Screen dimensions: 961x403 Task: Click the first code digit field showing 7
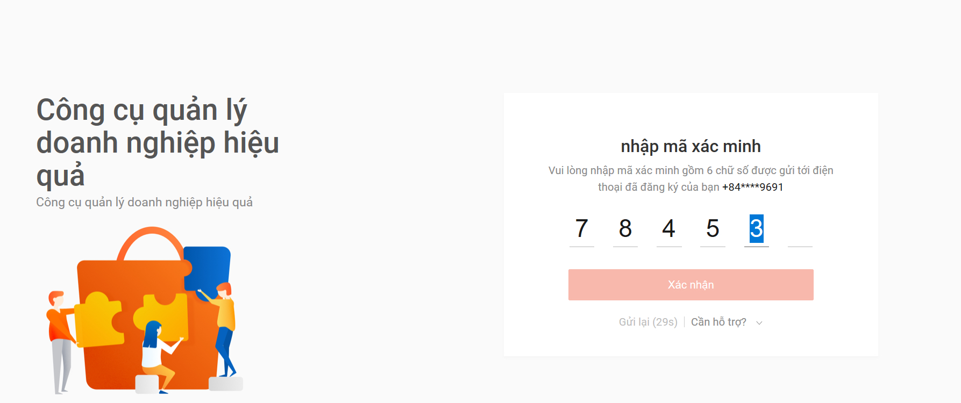pyautogui.click(x=581, y=229)
